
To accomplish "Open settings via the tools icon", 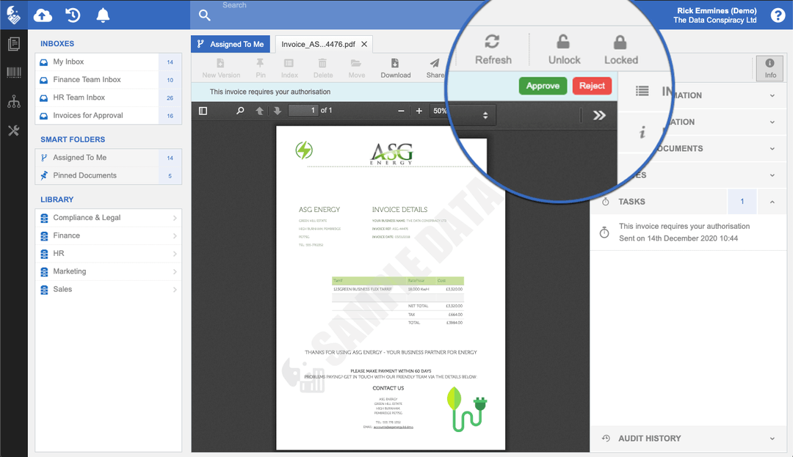I will tap(12, 131).
